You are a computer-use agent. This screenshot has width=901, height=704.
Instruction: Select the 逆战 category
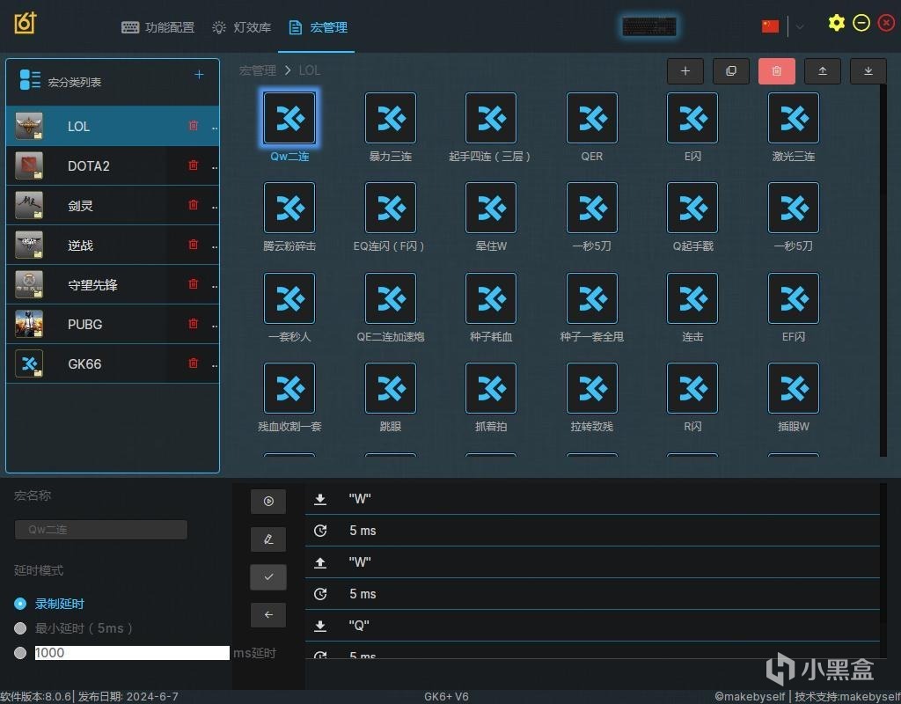pos(113,245)
